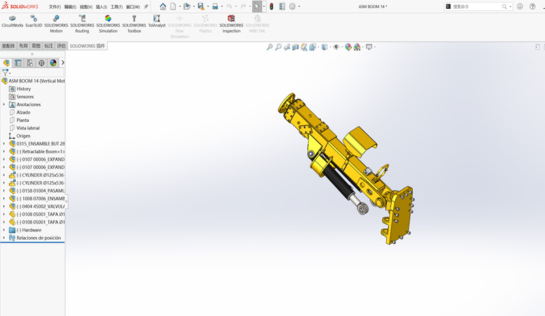545x316 pixels.
Task: Open DisplayManager color ball tab
Action: [53, 63]
